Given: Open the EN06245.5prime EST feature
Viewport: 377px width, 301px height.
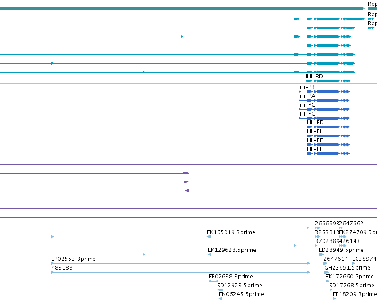Looking at the screenshot, I should 241,294.
